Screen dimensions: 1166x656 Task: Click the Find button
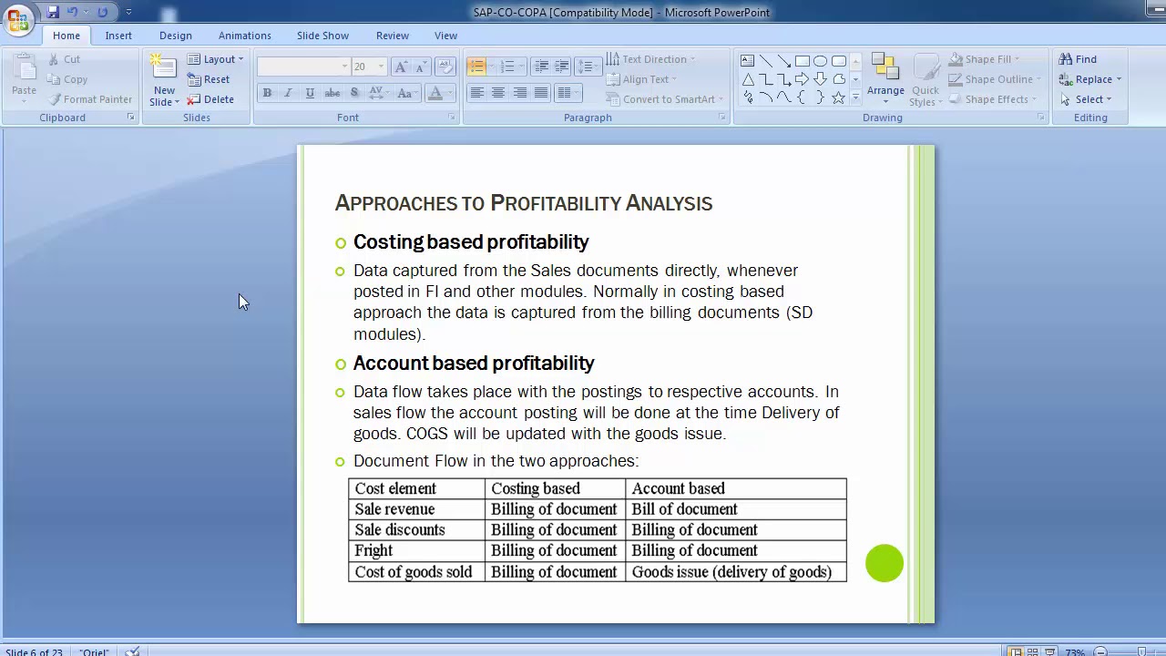(1078, 59)
